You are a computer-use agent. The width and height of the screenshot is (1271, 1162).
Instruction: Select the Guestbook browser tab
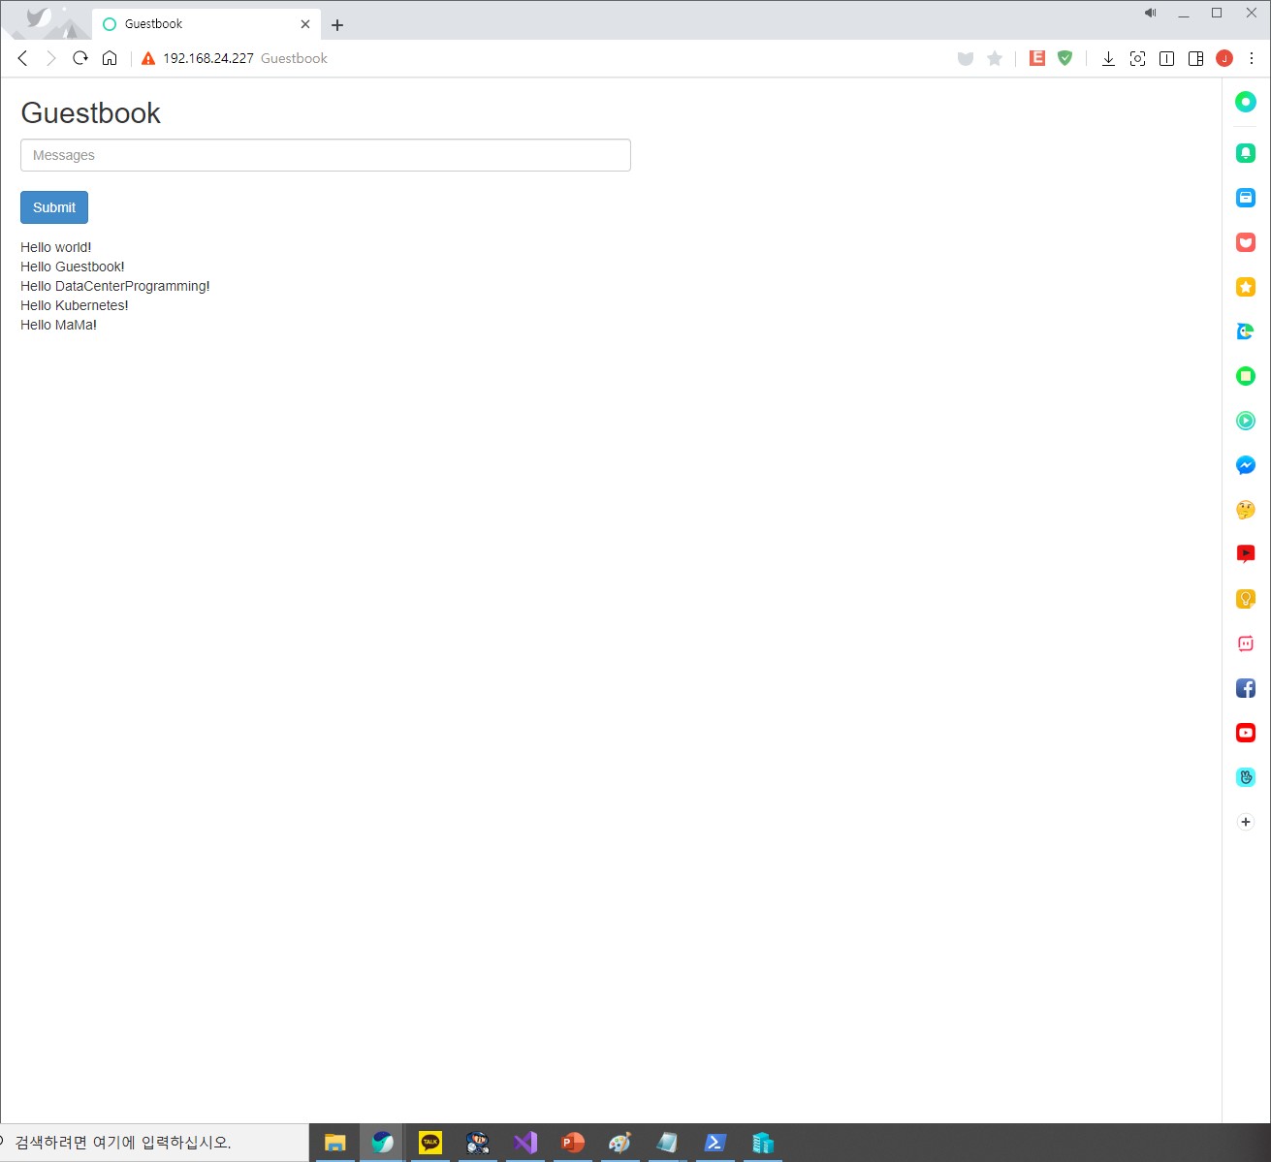click(206, 24)
